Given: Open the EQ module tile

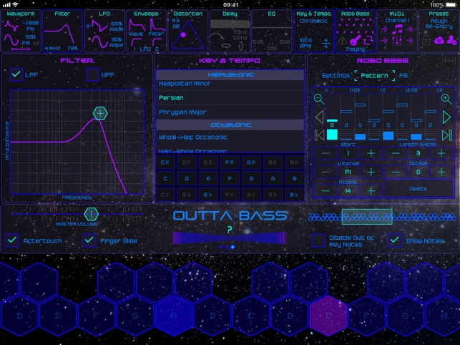Looking at the screenshot, I should tap(272, 31).
